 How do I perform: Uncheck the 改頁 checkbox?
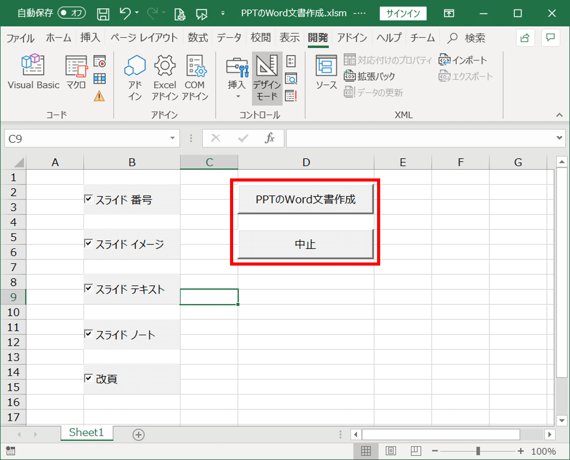pos(88,378)
